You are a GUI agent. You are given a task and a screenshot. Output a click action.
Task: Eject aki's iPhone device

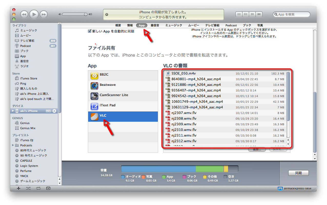tap(54, 111)
